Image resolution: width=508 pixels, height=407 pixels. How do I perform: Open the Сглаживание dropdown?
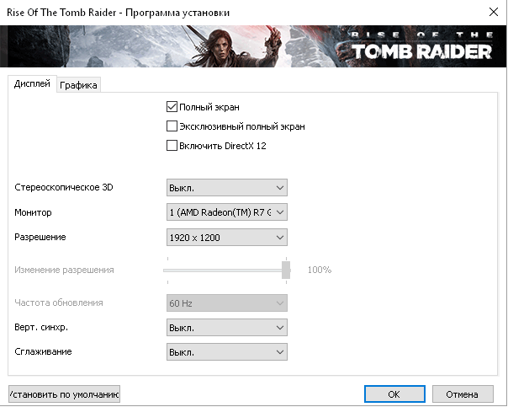227,352
